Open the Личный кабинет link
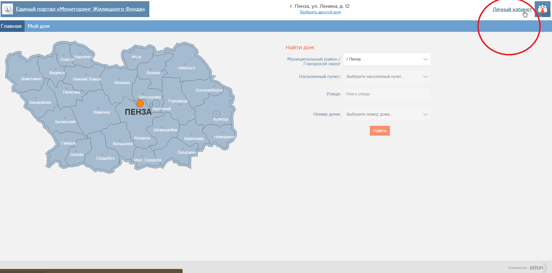552x273 pixels. [512, 9]
